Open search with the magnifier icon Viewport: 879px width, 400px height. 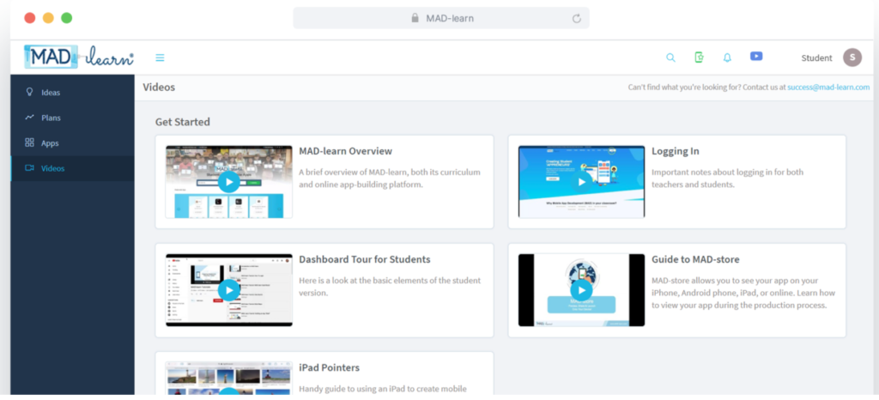670,58
